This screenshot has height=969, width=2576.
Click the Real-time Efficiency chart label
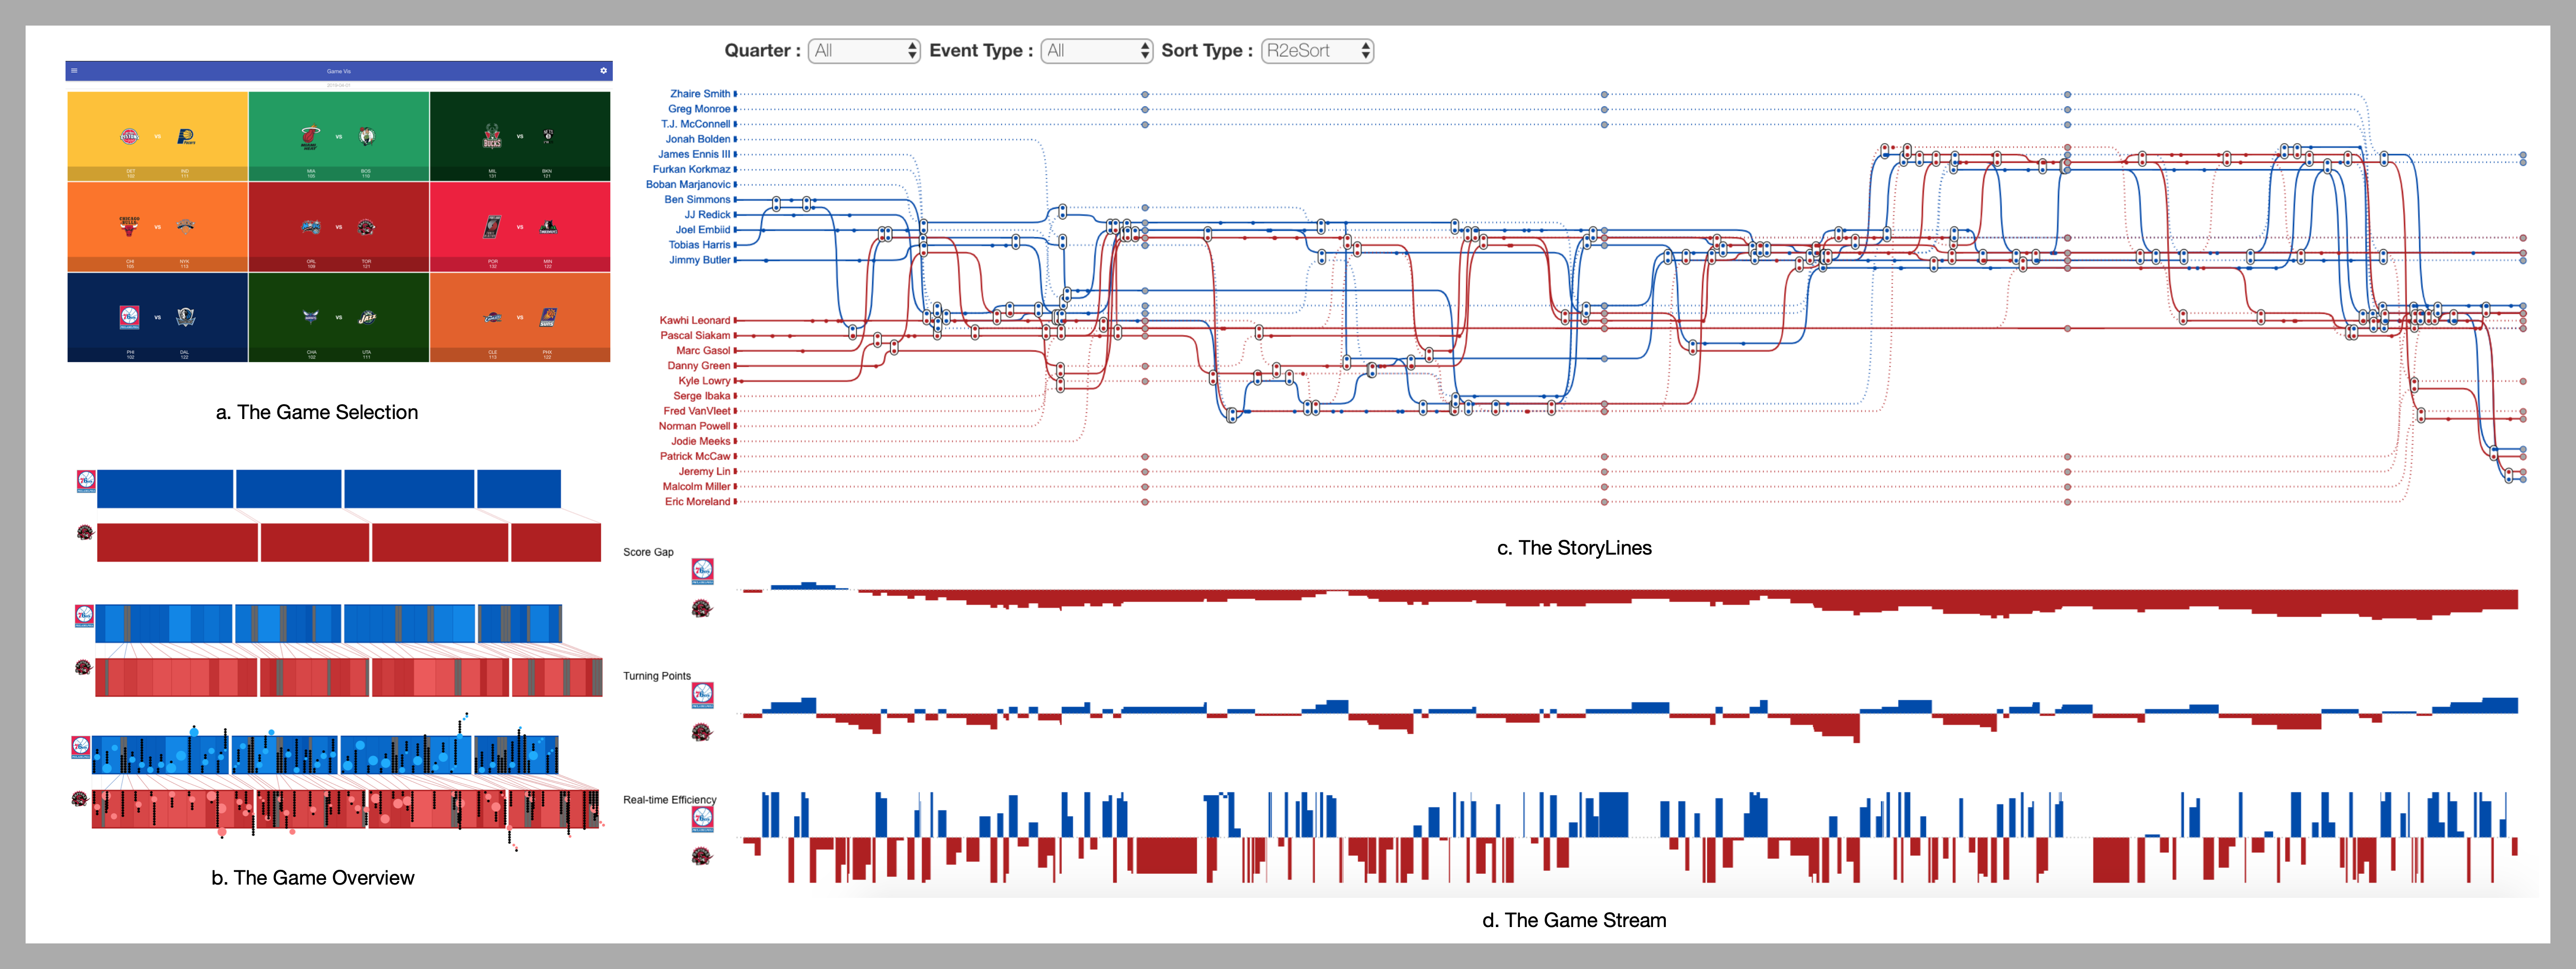(x=670, y=800)
